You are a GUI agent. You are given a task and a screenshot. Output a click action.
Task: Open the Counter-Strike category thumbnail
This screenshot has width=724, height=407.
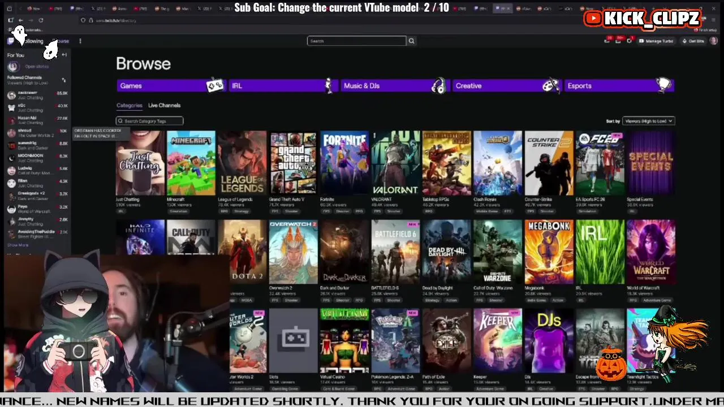click(549, 163)
